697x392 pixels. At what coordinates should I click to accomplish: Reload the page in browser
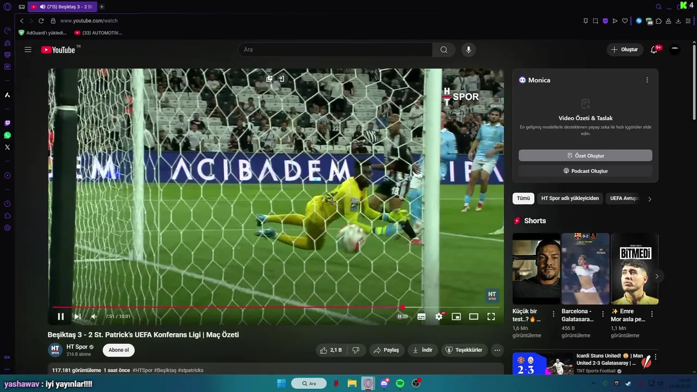pyautogui.click(x=41, y=21)
